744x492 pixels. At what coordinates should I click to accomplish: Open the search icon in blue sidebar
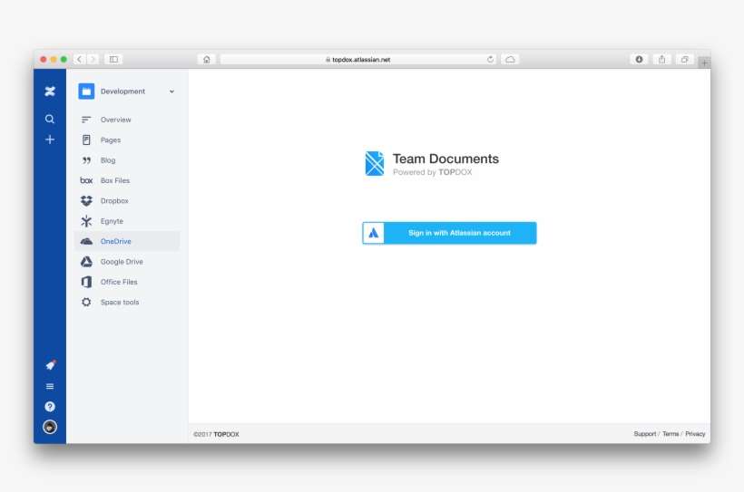(49, 119)
